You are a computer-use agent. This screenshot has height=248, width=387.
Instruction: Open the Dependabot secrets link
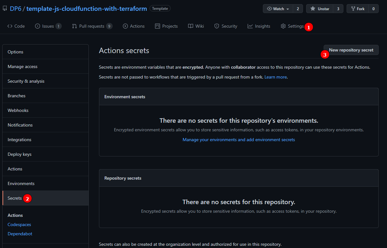coord(20,234)
